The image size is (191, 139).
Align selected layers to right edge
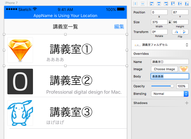pyautogui.click(x=166, y=4)
